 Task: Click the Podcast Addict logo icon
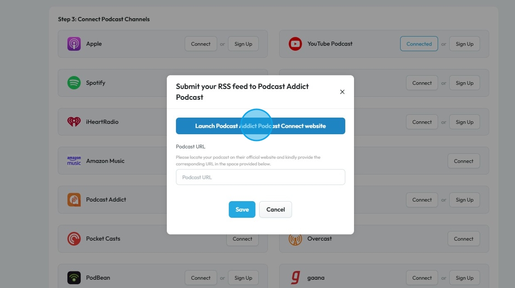coord(74,200)
